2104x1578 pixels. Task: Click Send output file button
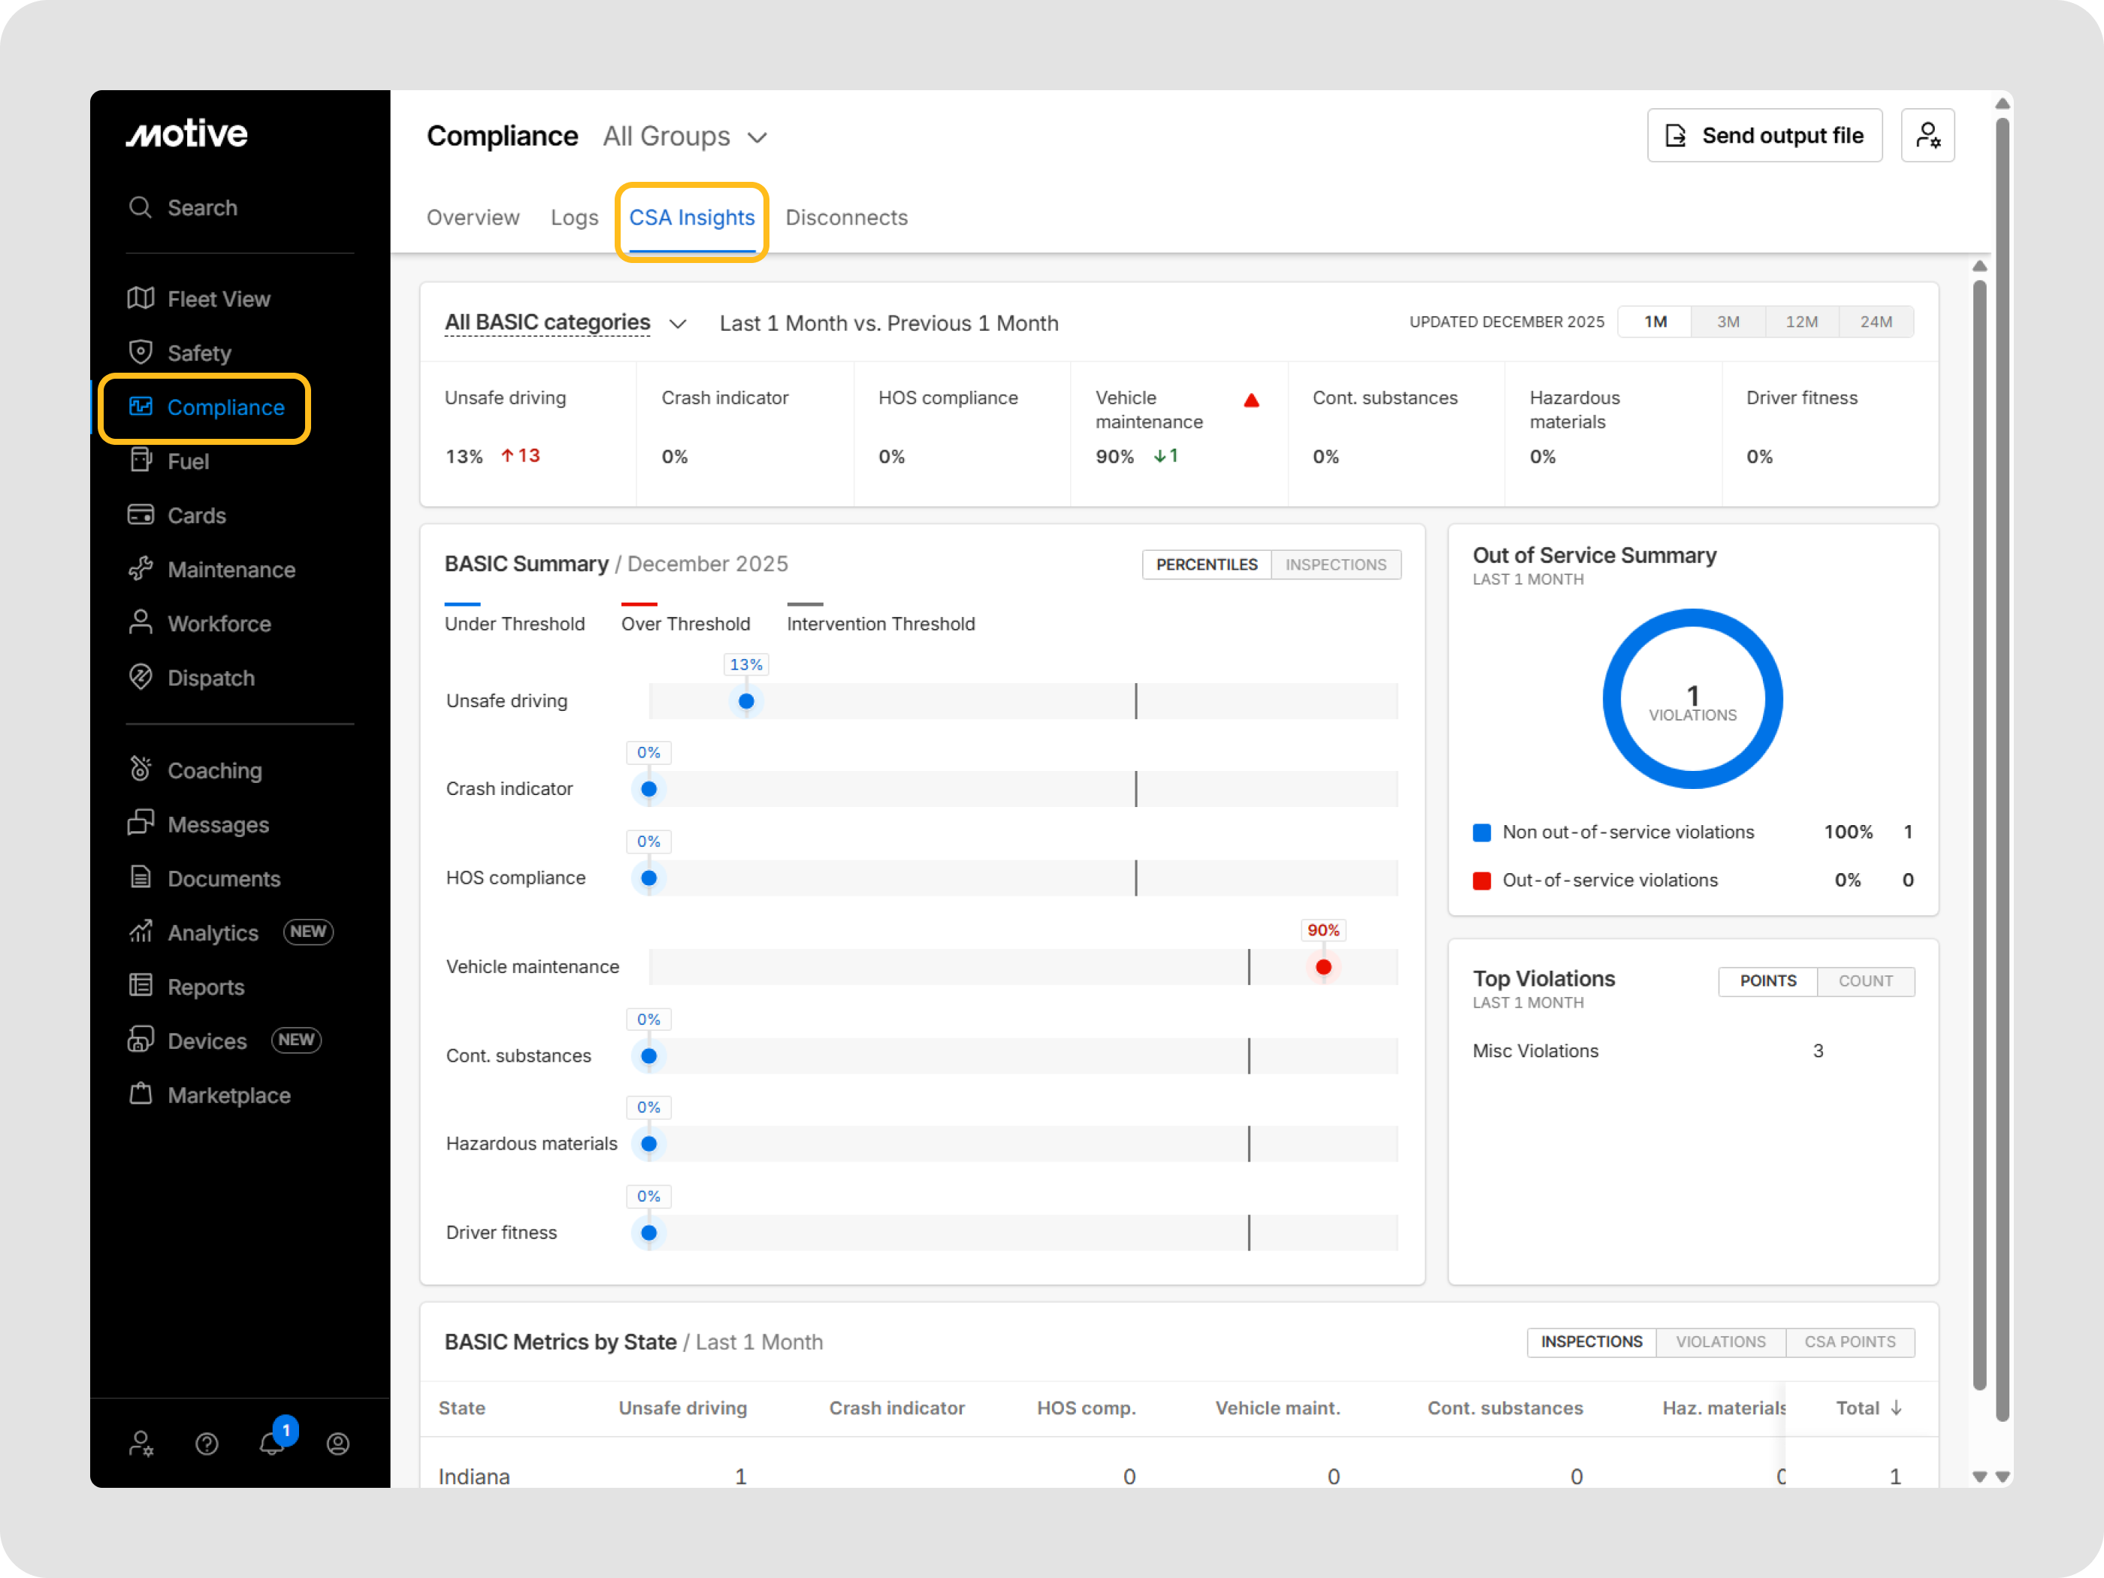1764,136
